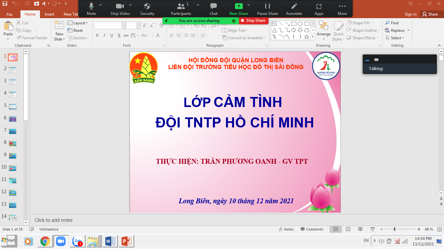Viewport: 444px width, 249px height.
Task: Expand the Layout dropdown
Action: pyautogui.click(x=78, y=23)
